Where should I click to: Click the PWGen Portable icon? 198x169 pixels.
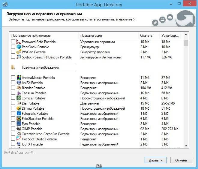tap(19, 52)
